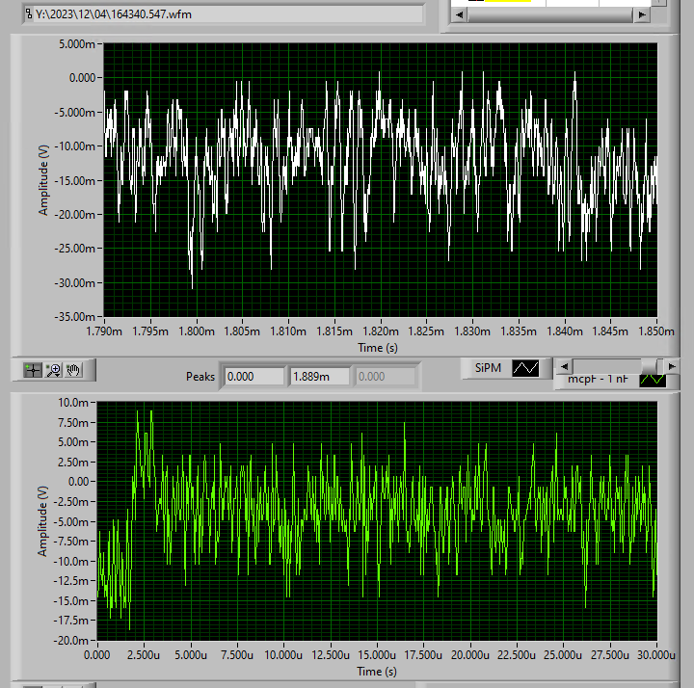Click the greyed-out third Peaks field
Screen dimensions: 694x688
(387, 377)
